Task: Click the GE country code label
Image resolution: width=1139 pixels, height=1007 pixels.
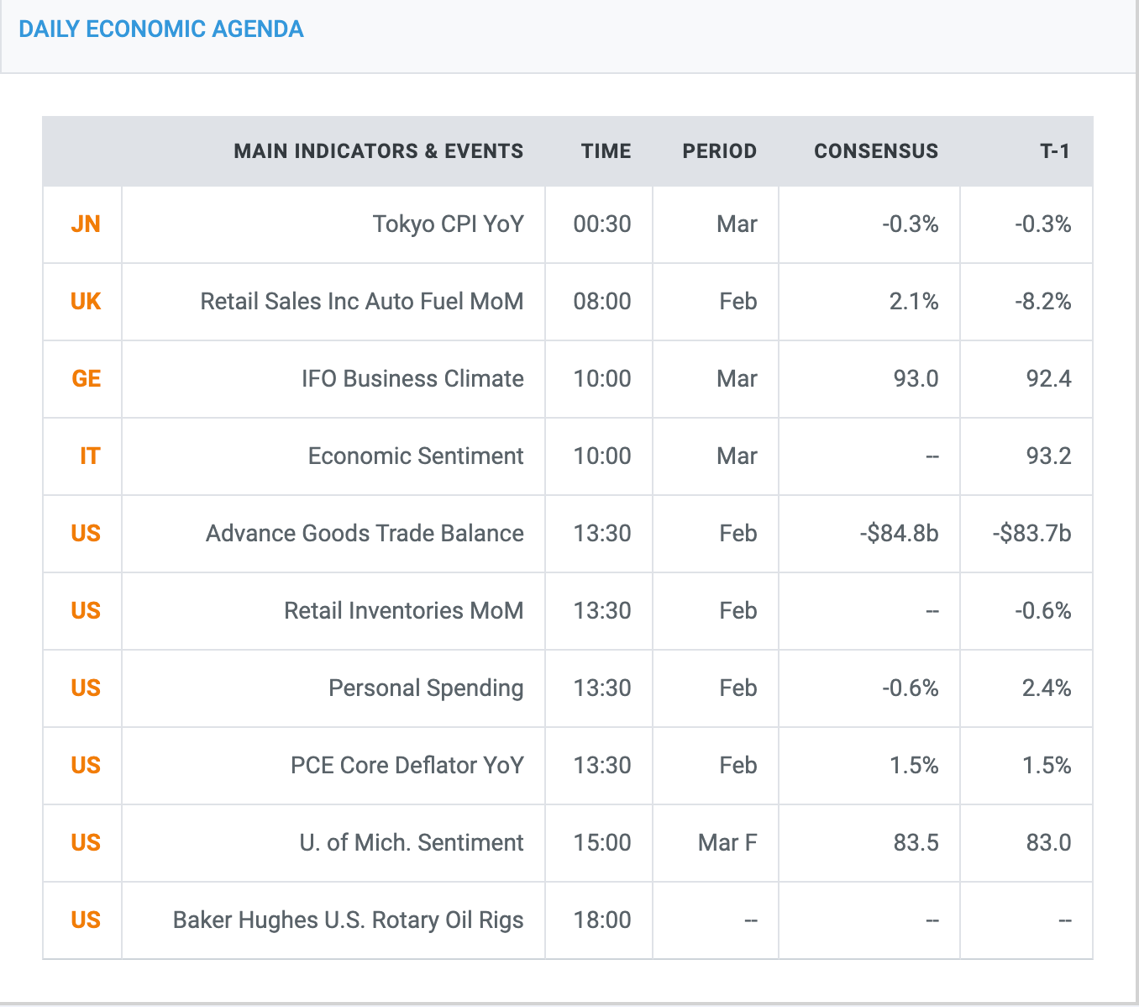Action: (x=86, y=379)
